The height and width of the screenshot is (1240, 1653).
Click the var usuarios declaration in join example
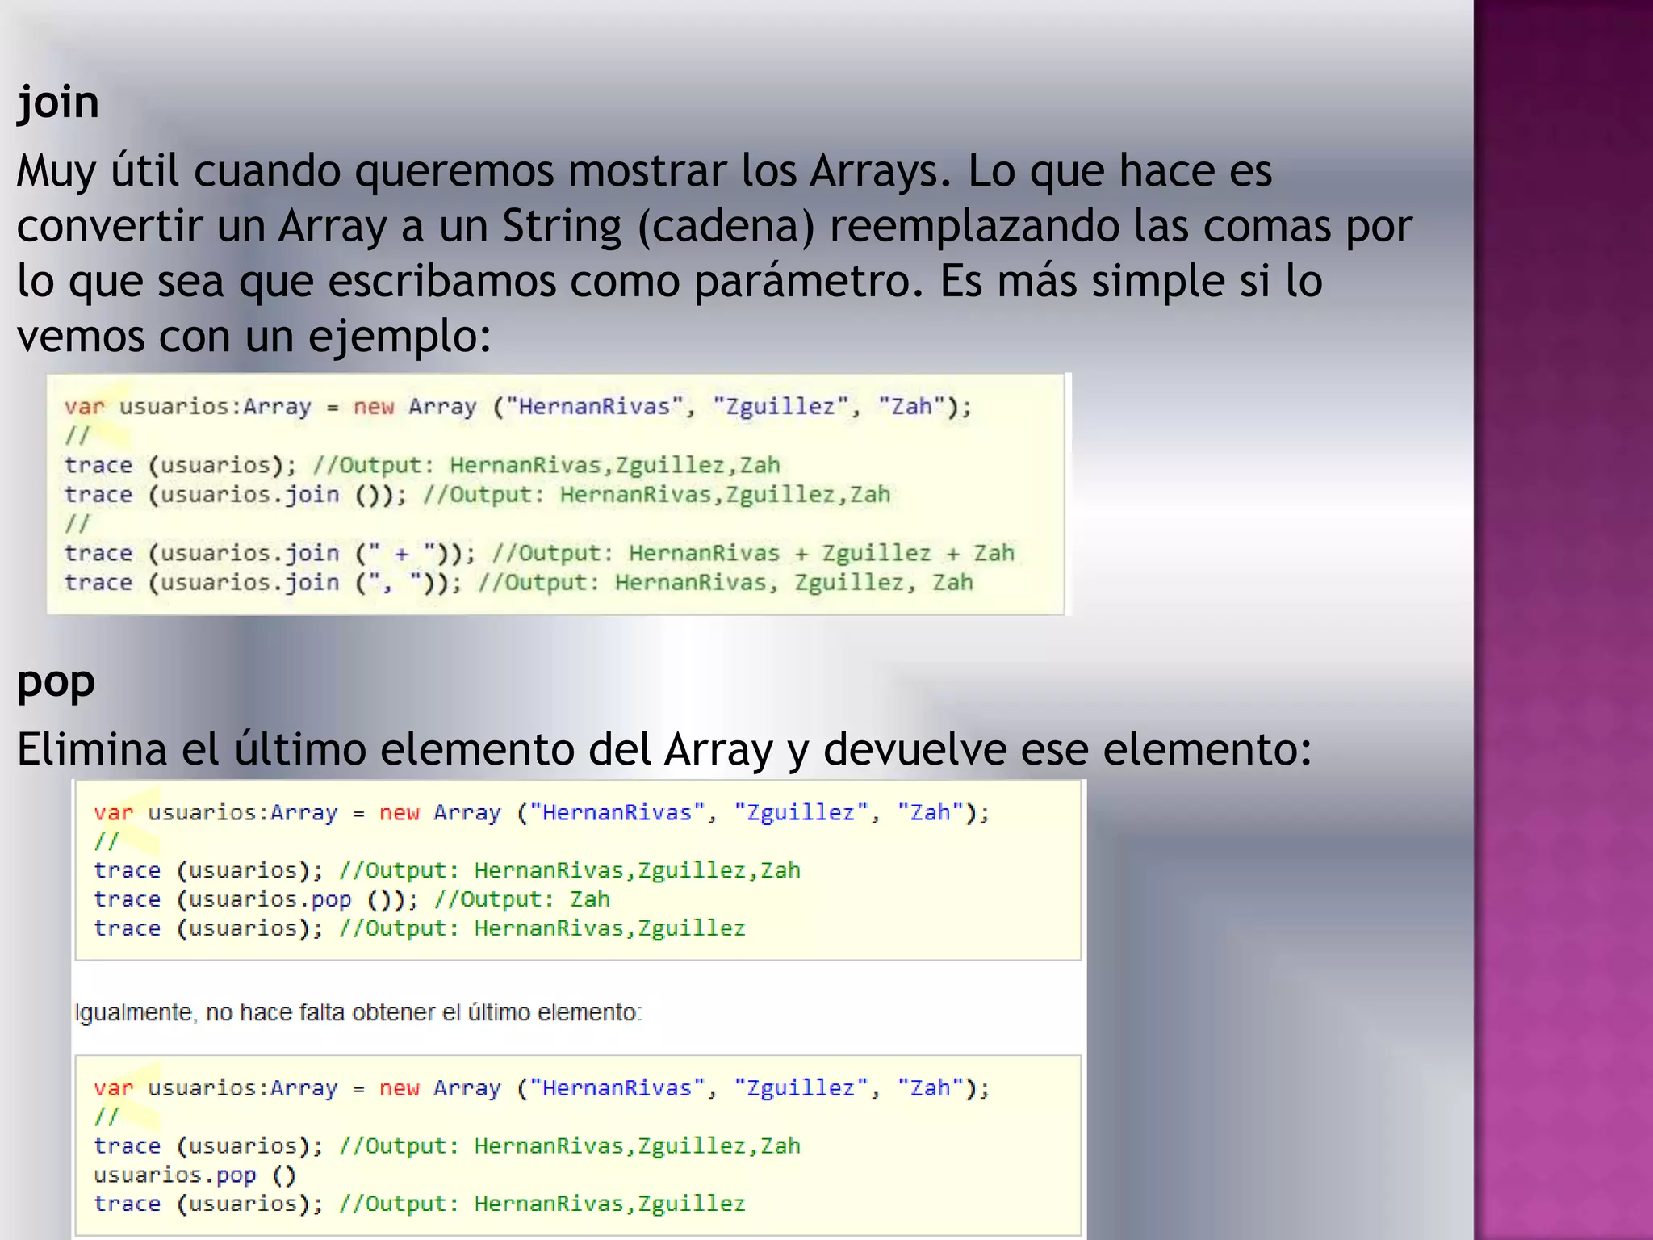point(518,406)
